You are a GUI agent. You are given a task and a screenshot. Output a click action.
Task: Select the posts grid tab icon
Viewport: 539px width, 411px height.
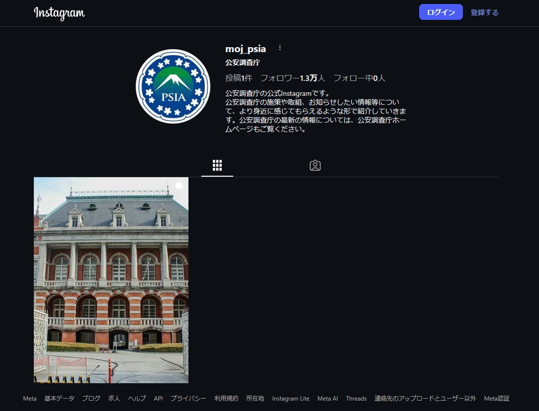[x=217, y=165]
